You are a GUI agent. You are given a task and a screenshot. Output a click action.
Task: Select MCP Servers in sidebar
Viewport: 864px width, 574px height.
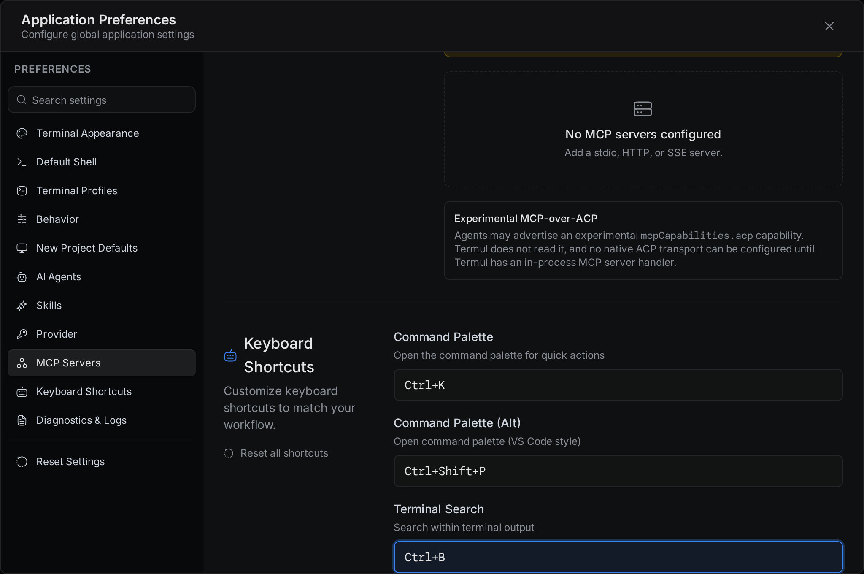102,363
